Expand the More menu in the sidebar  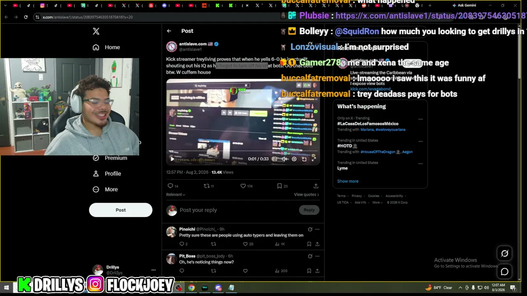coord(105,189)
